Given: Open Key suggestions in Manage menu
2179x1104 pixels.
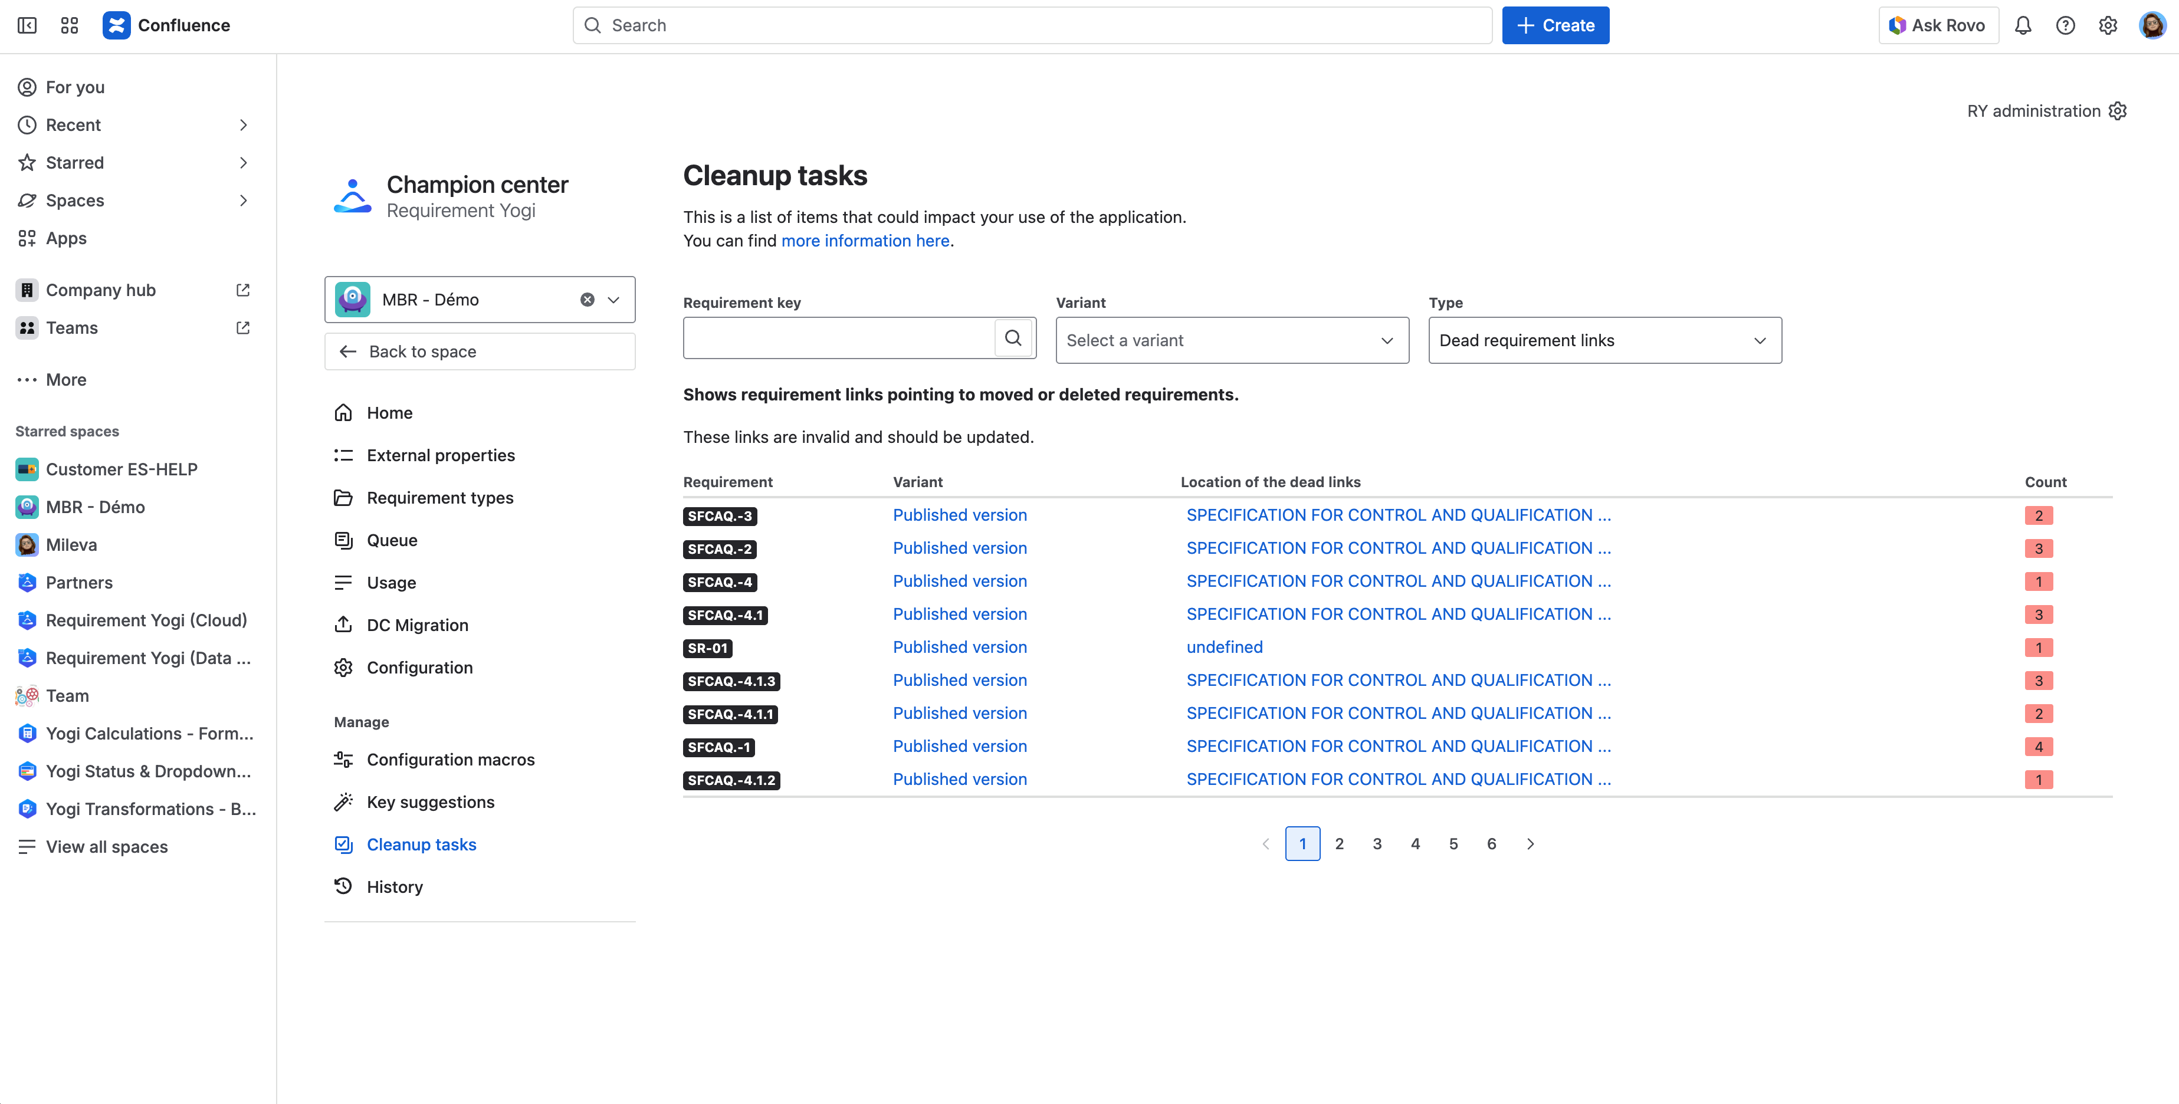Looking at the screenshot, I should click(429, 802).
